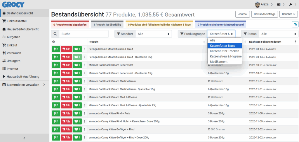This screenshot has height=142, width=299.
Task: Consume 1 animonda Geflügel + Rind Dose 200g
Action: coord(56,137)
